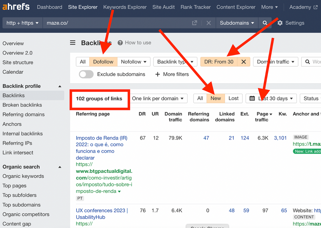This screenshot has height=228, width=321.
Task: Open Settings gear icon
Action: 280,23
